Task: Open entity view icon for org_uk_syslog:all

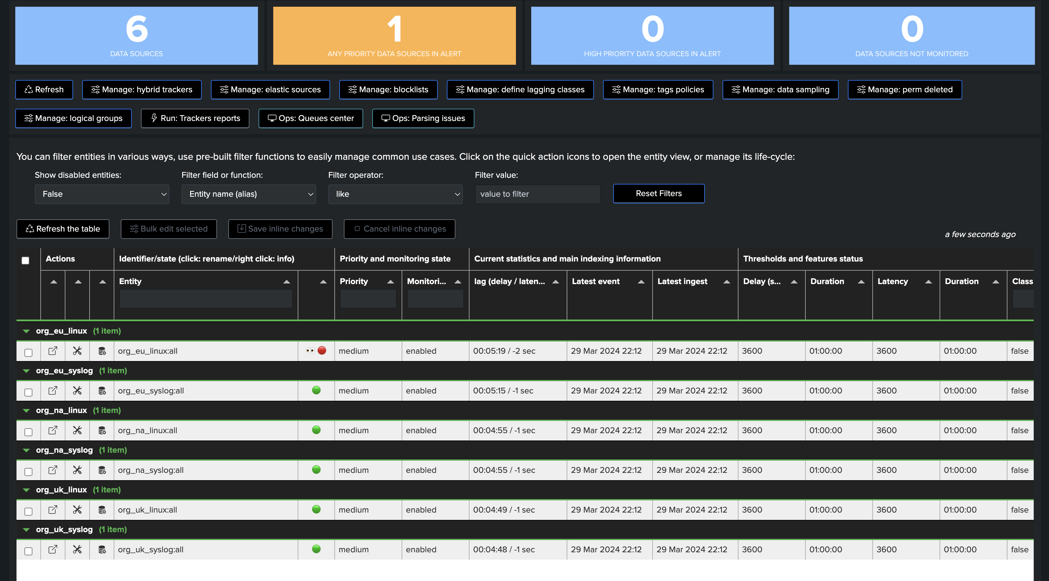Action: (53, 549)
